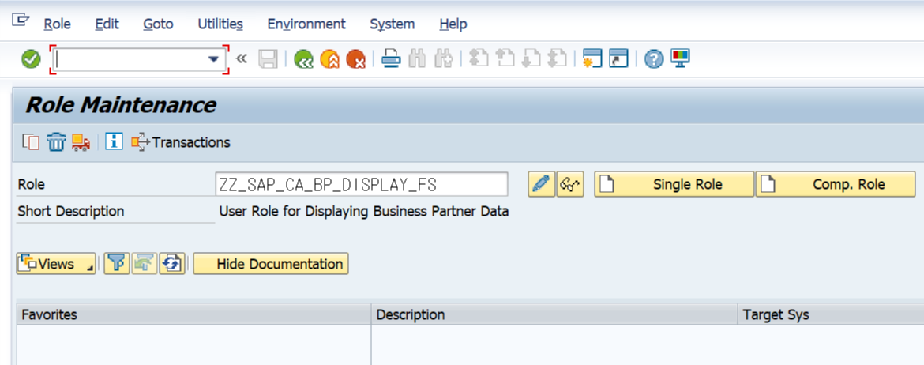Click the Filter funnel icon
924x365 pixels.
click(x=117, y=264)
